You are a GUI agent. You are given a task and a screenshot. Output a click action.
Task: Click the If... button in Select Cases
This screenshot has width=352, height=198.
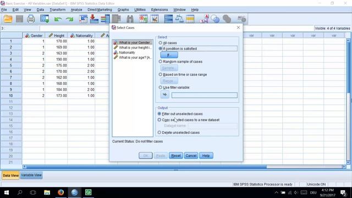click(169, 55)
